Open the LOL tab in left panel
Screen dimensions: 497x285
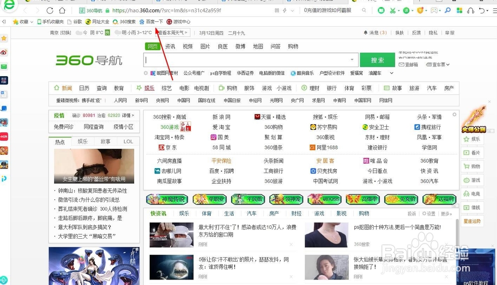click(x=128, y=141)
